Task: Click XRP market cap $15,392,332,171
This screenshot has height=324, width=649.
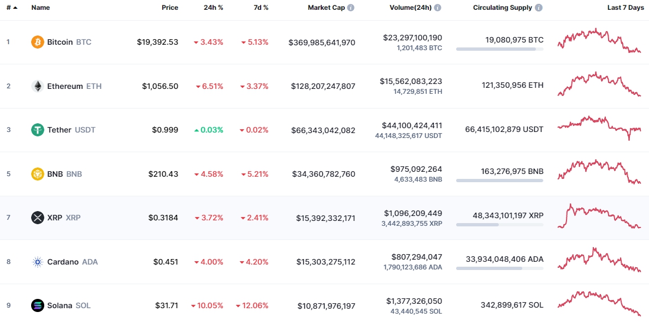Action: 326,218
